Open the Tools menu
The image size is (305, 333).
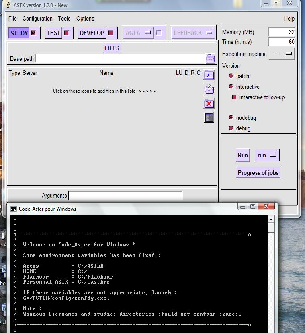[64, 19]
